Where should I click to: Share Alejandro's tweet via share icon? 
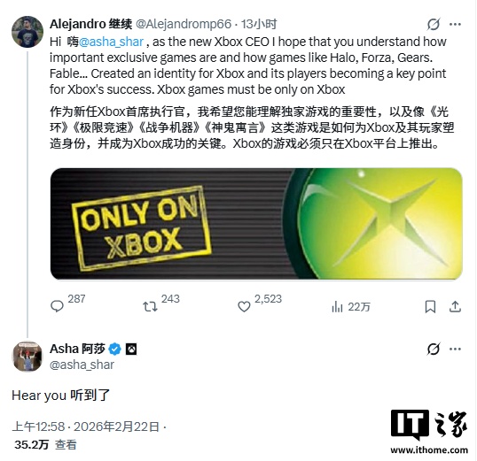click(x=455, y=307)
